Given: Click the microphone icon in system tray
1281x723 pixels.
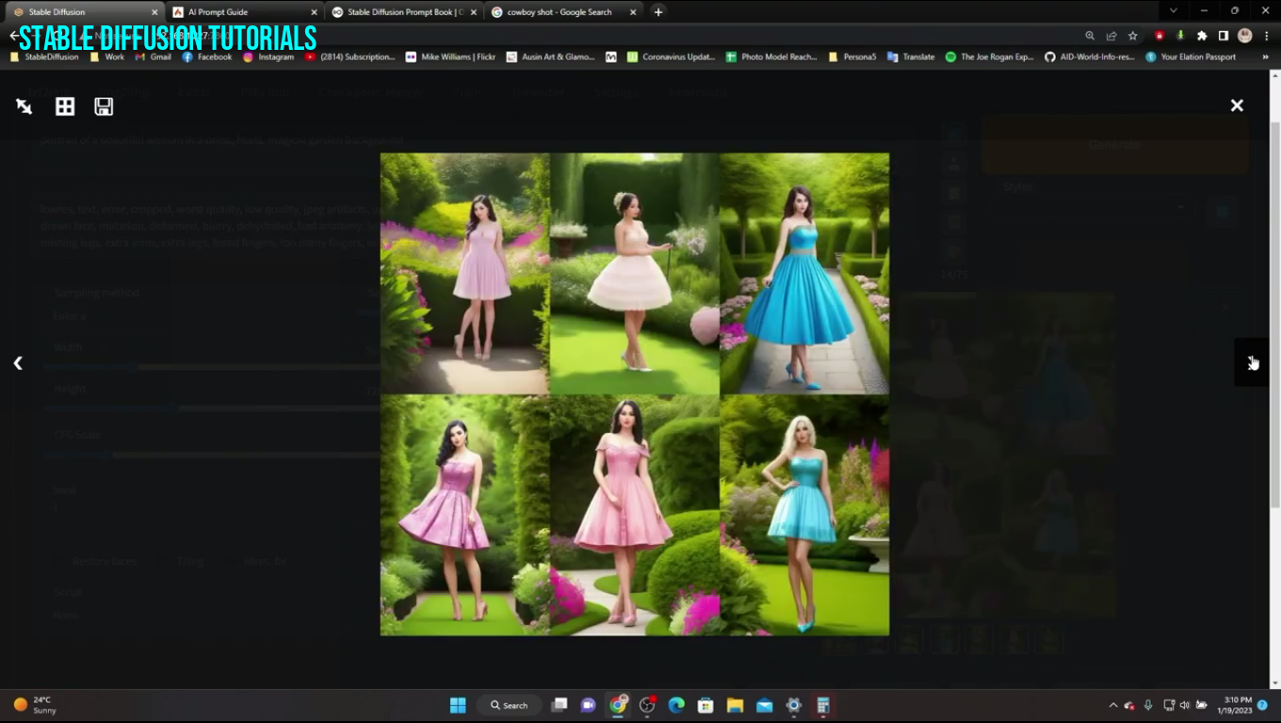Looking at the screenshot, I should pyautogui.click(x=1148, y=705).
